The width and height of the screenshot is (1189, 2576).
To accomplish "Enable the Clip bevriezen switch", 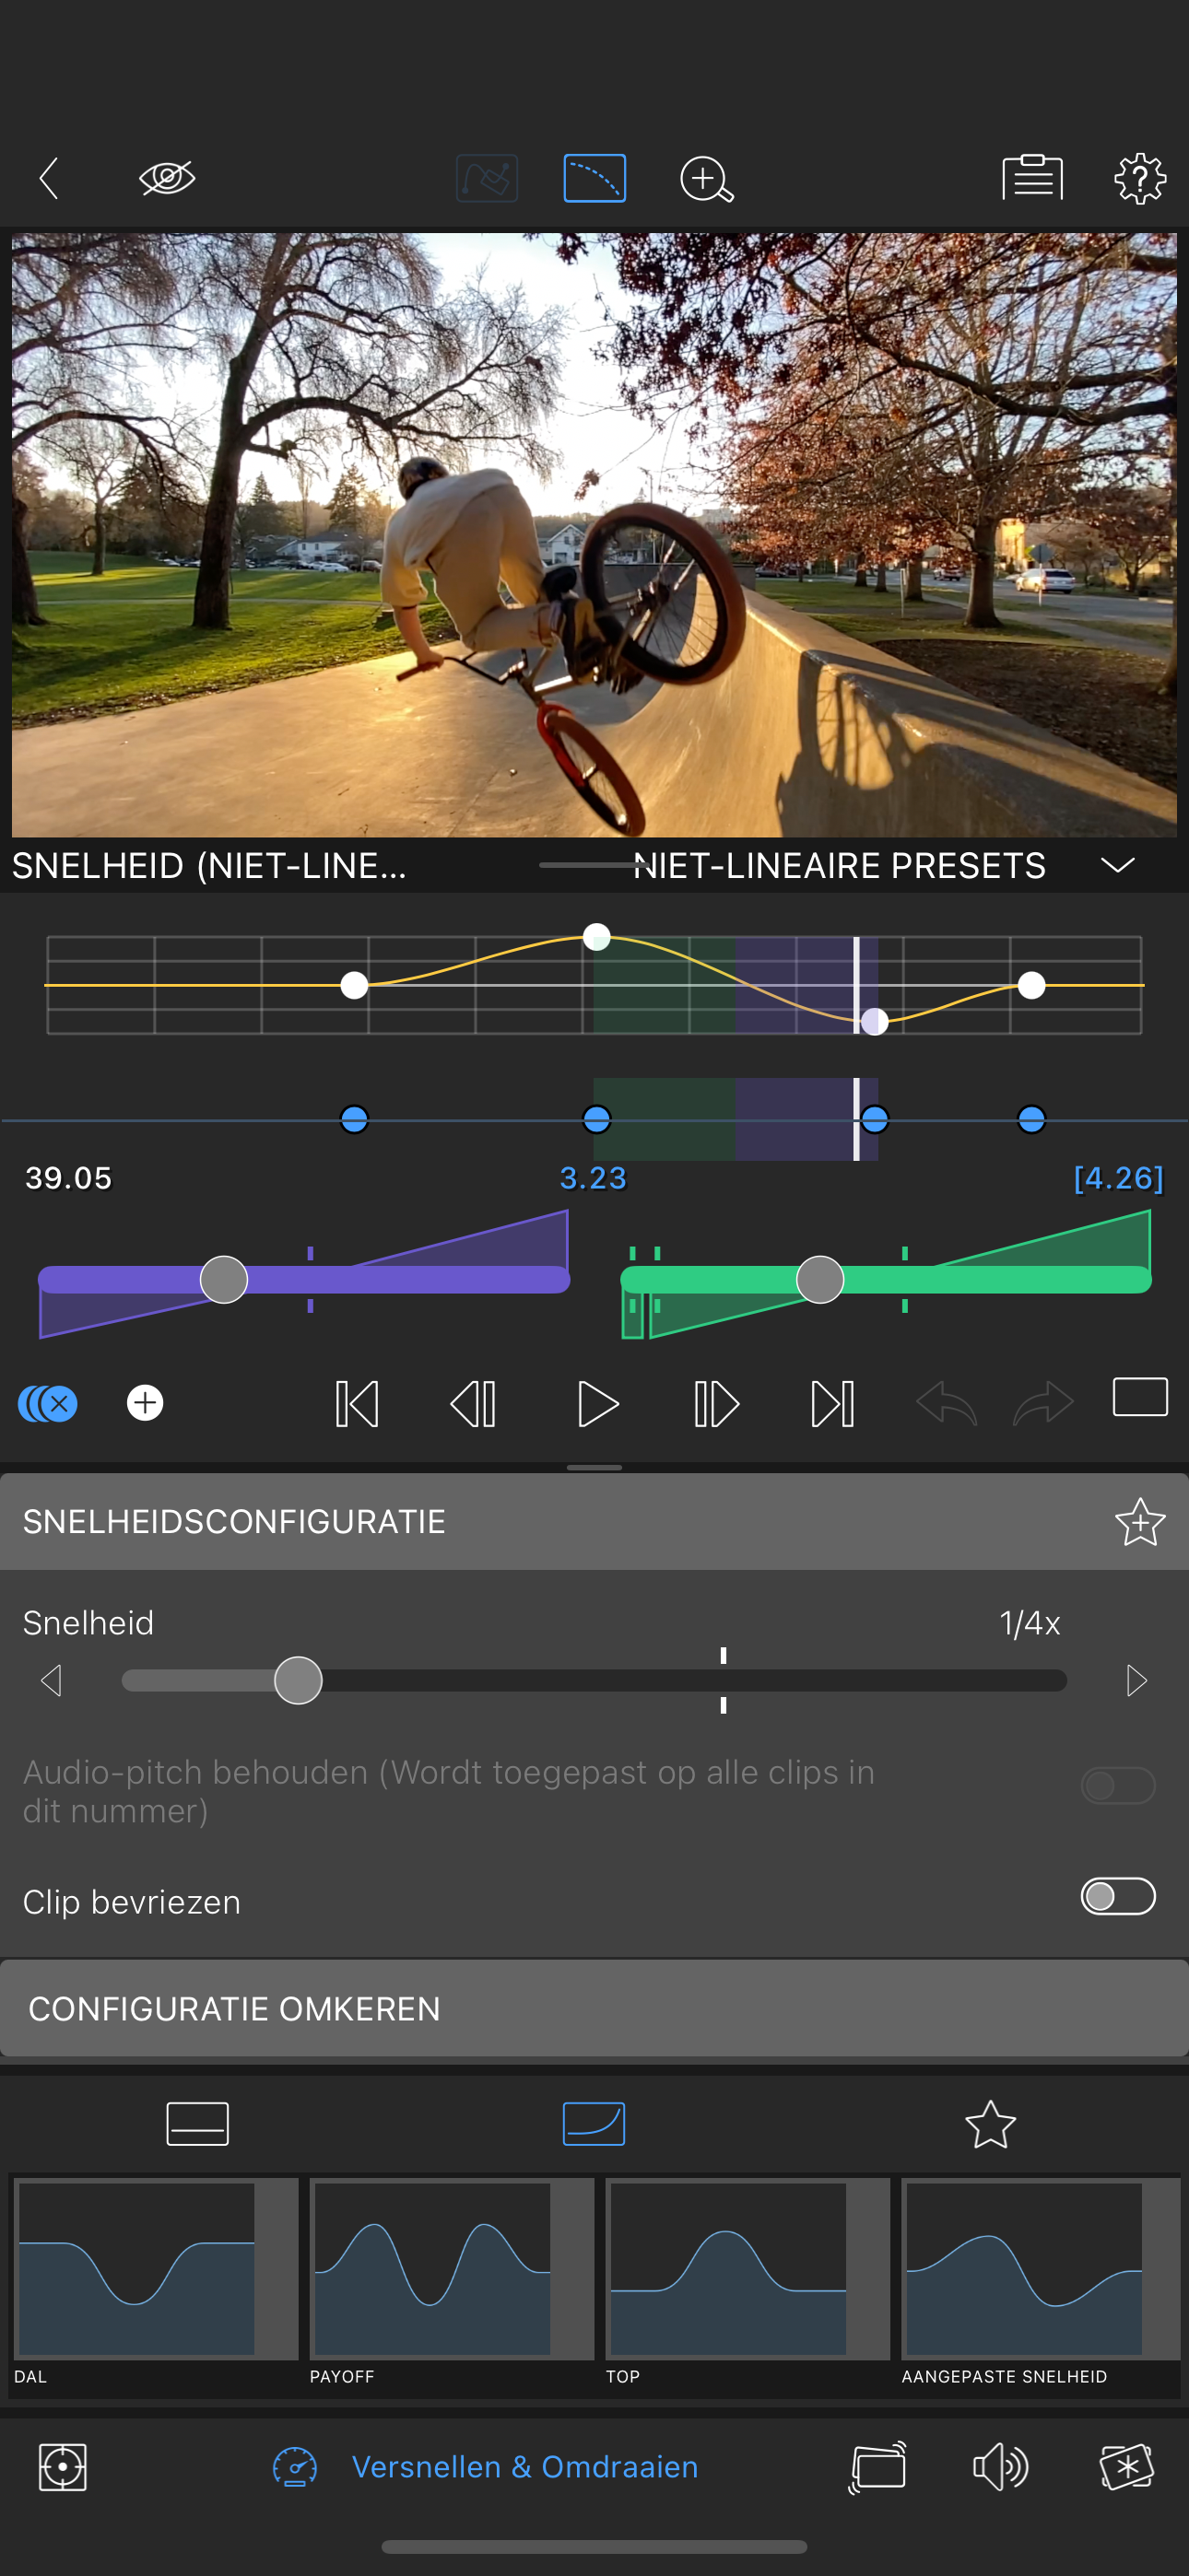I will (x=1118, y=1896).
